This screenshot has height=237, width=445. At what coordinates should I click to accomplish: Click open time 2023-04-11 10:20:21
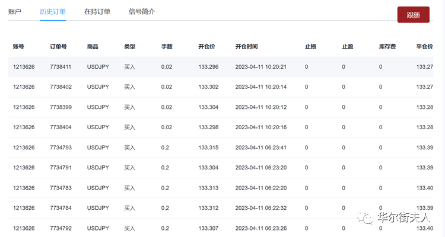click(x=261, y=67)
